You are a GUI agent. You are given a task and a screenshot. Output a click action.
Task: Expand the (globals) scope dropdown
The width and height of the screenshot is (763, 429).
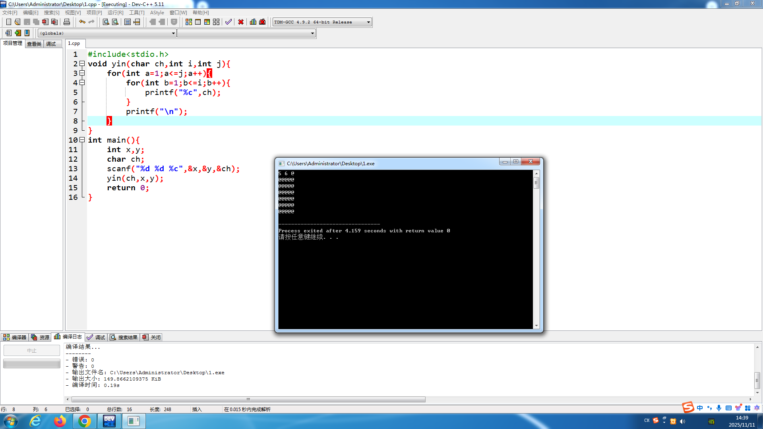(173, 33)
